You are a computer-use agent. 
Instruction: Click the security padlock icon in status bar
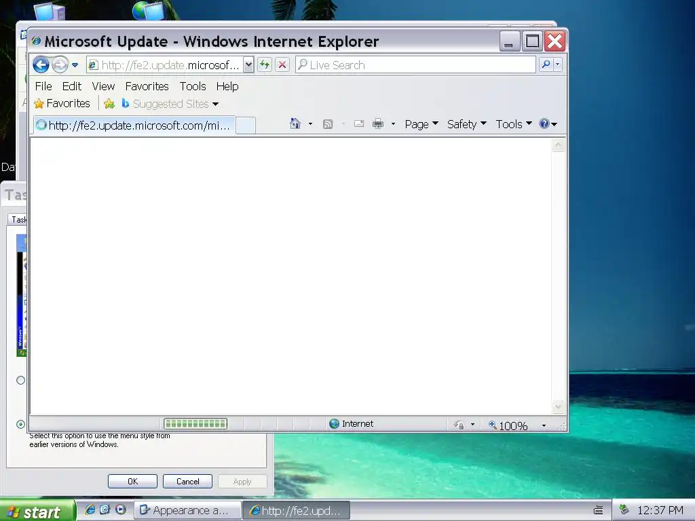click(459, 425)
